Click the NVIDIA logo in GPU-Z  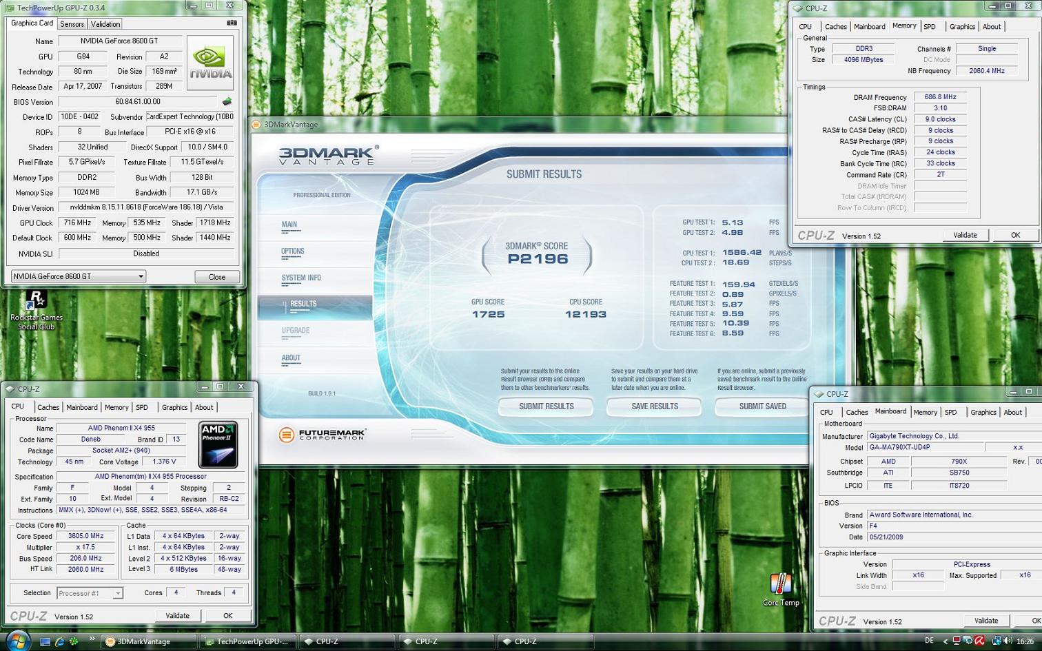(210, 63)
